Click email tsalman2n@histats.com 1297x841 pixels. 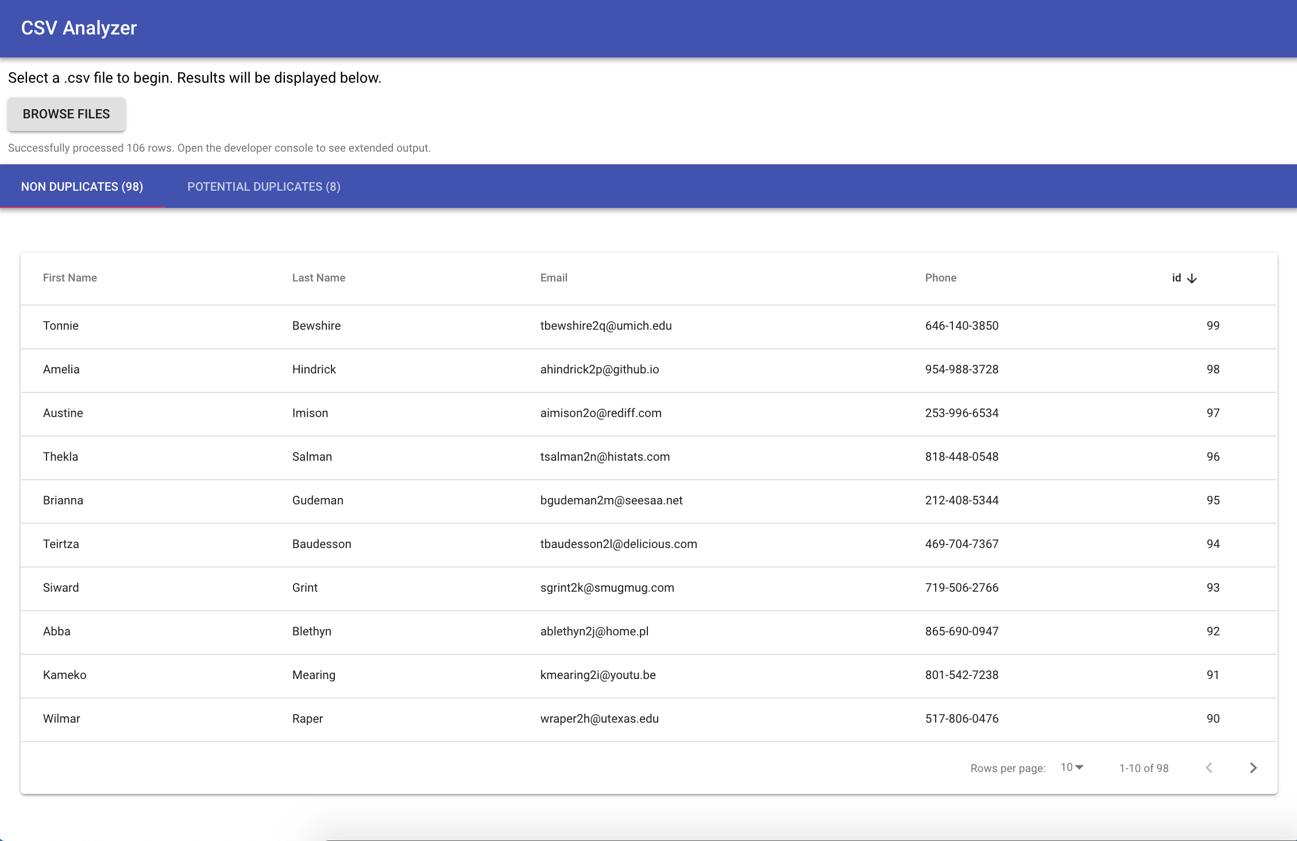tap(605, 457)
